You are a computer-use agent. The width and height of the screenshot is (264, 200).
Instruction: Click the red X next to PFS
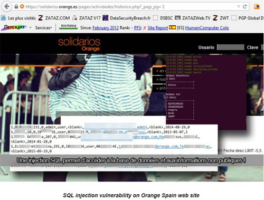145,28
